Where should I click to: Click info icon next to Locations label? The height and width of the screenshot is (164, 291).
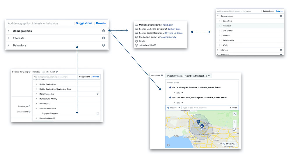(162, 75)
